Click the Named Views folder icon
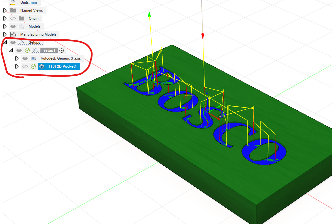332x224 pixels. click(13, 10)
